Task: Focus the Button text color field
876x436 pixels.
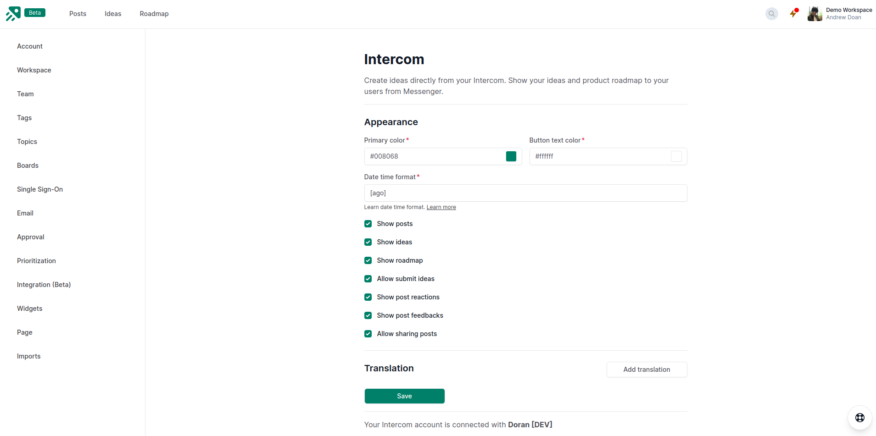Action: [608, 156]
